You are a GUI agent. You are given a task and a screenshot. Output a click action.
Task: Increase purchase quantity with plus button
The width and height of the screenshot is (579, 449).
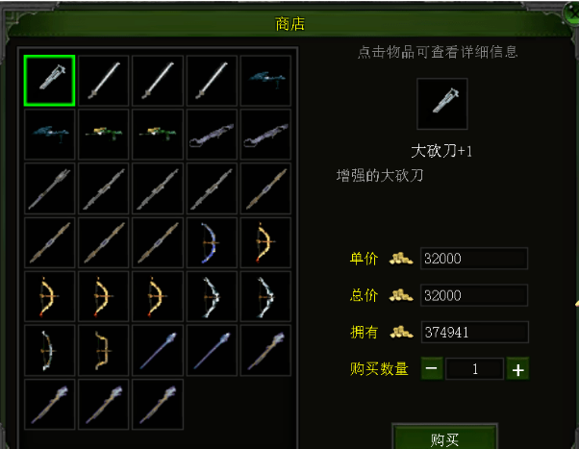tap(517, 368)
